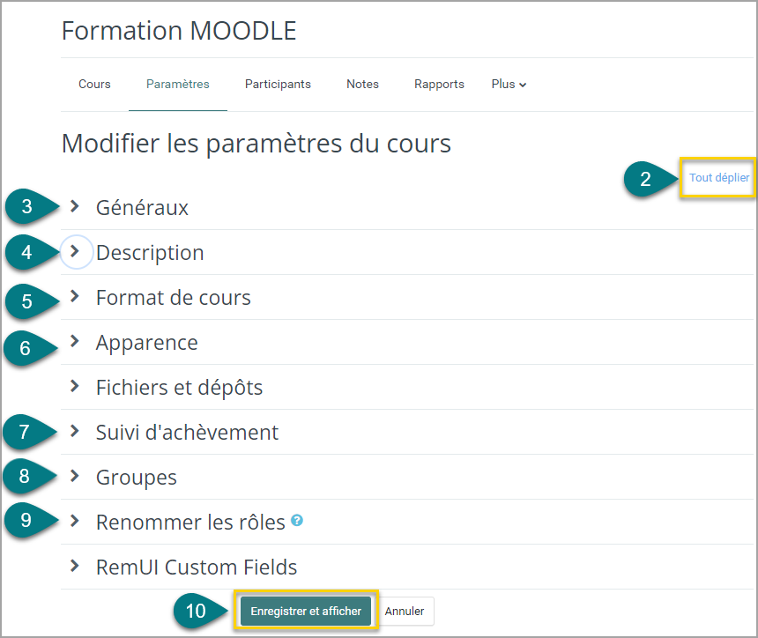Click Enregistrer et afficher button
This screenshot has width=758, height=638.
tap(306, 611)
